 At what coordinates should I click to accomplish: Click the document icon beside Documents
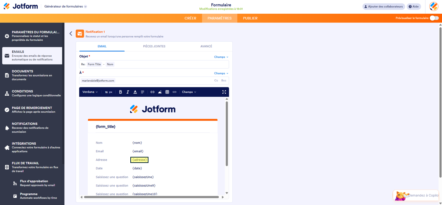[7, 76]
